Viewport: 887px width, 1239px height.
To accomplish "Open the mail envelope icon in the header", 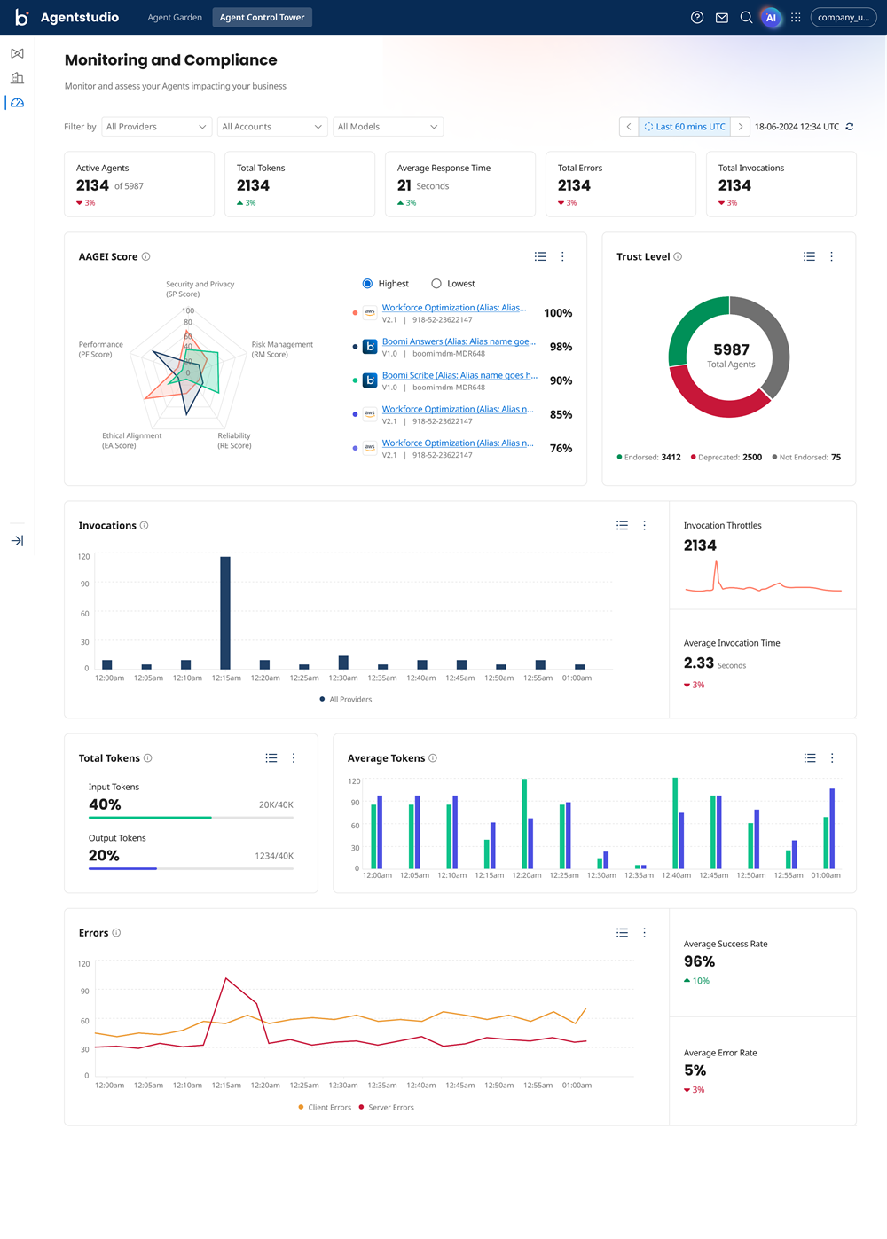I will click(x=721, y=17).
